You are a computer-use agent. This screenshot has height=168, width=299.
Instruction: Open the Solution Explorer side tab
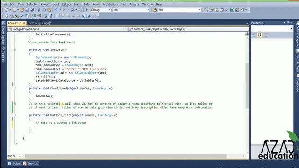[x=297, y=35]
